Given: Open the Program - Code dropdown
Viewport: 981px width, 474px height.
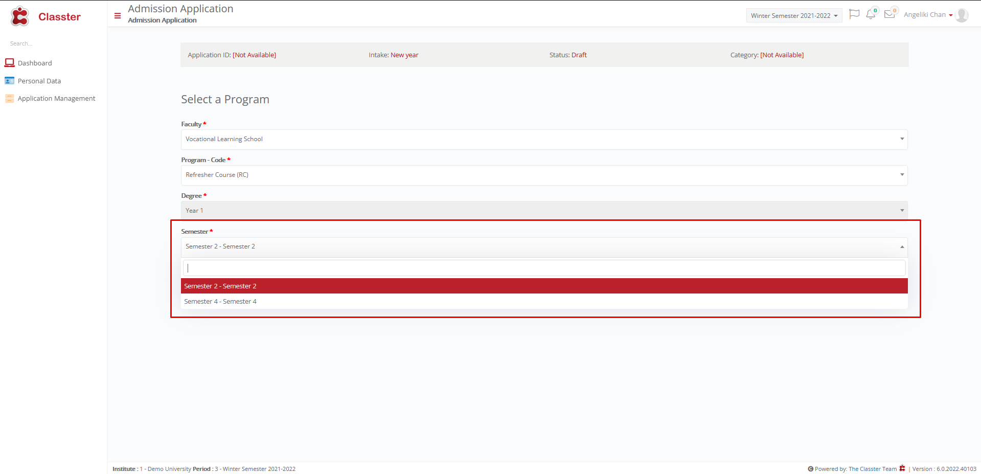Looking at the screenshot, I should point(544,175).
